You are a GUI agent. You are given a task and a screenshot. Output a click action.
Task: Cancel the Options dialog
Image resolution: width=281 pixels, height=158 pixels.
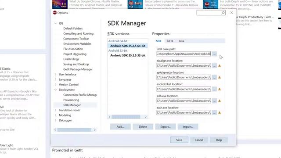(x=199, y=140)
